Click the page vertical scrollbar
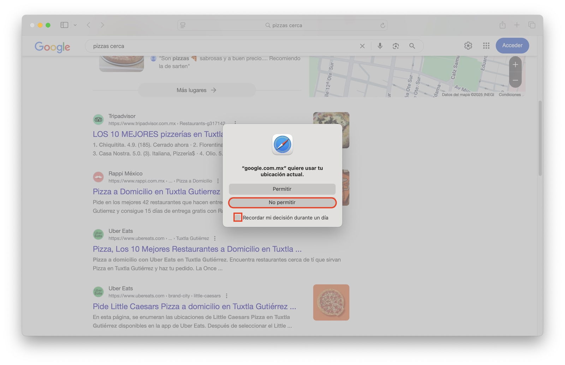565x365 pixels. click(x=540, y=138)
